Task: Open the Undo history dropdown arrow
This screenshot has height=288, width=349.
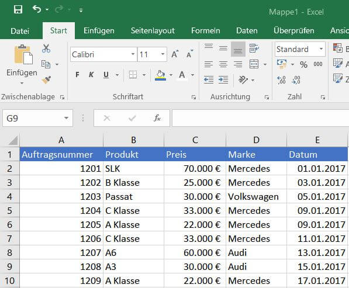Action: click(x=47, y=9)
